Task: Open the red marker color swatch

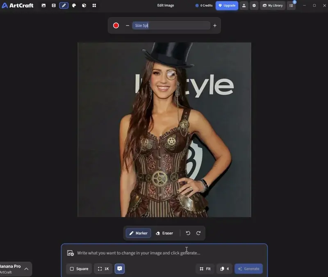Action: 116,25
